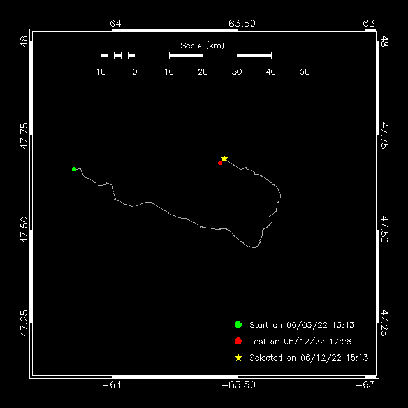Click the 0 mark label under the scale bar
The width and height of the screenshot is (408, 408).
pyautogui.click(x=135, y=71)
